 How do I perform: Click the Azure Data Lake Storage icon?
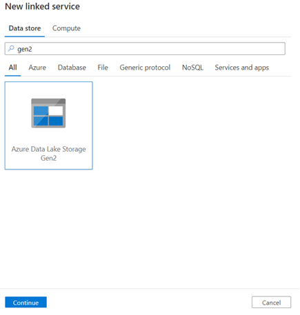(48, 113)
